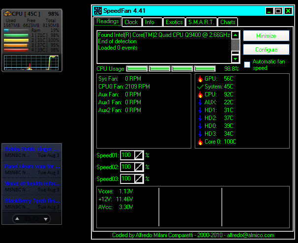The width and height of the screenshot is (298, 243).
Task: Click the Speed03 value field showing 100
Action: [127, 179]
